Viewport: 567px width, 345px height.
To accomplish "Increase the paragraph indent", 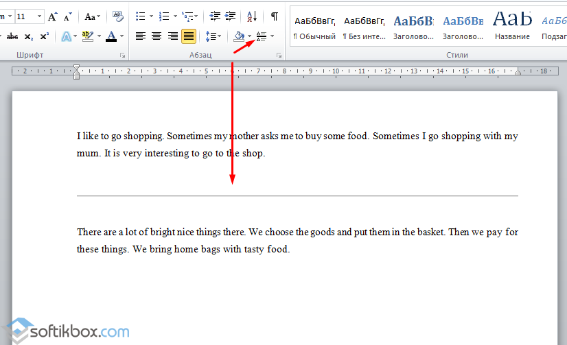I will 229,16.
